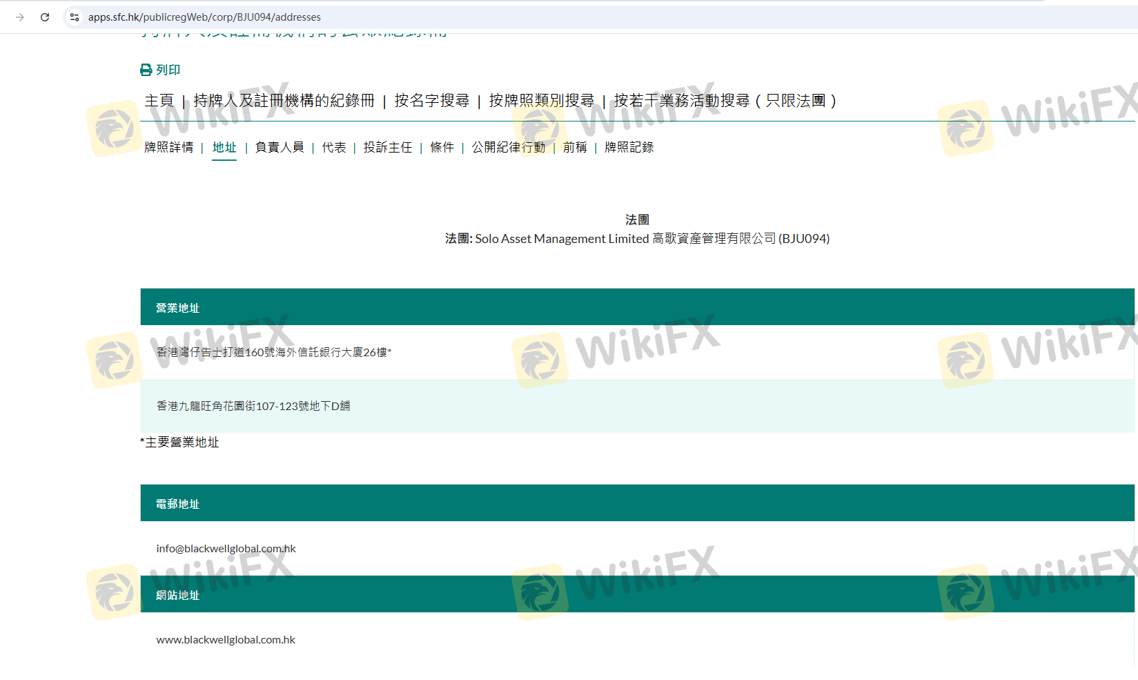Image resolution: width=1138 pixels, height=680 pixels.
Task: Click the browser reload icon
Action: 45,17
